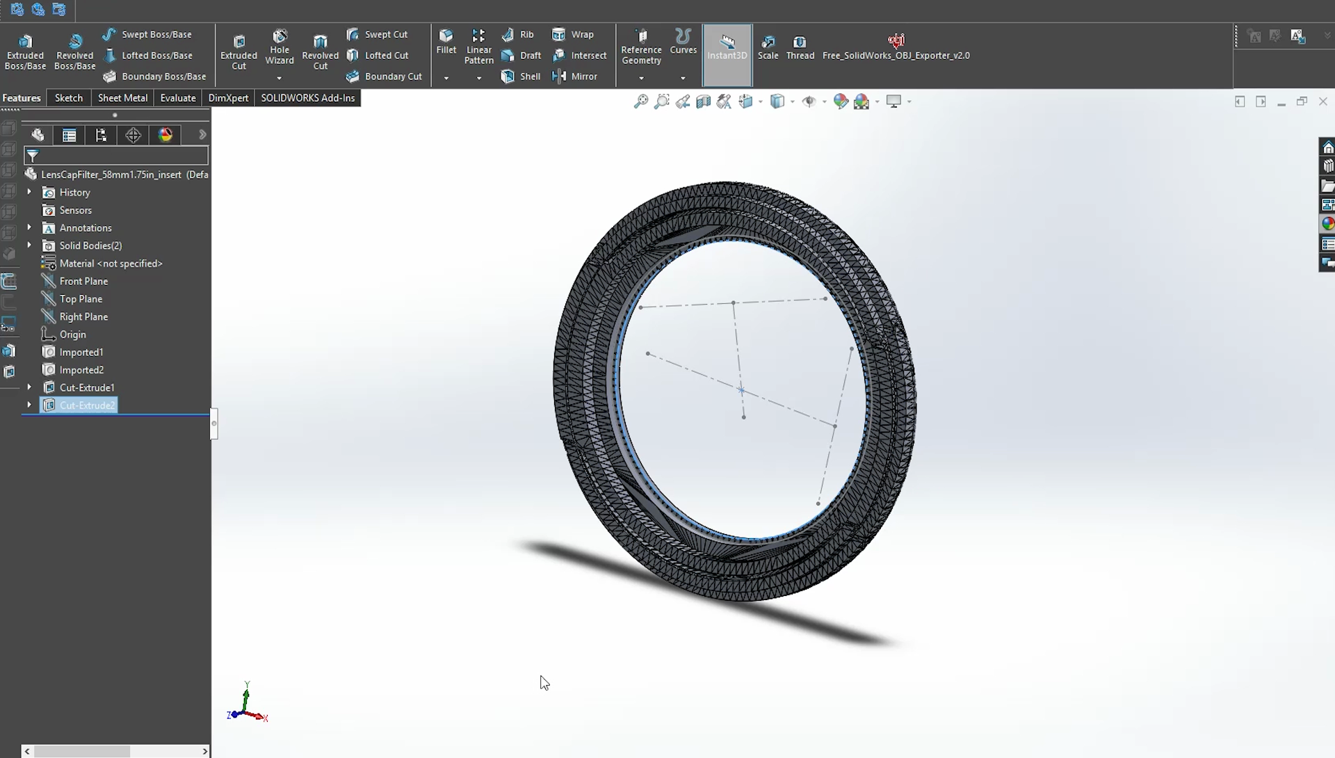
Task: Select the Linear Pattern tool
Action: [479, 47]
